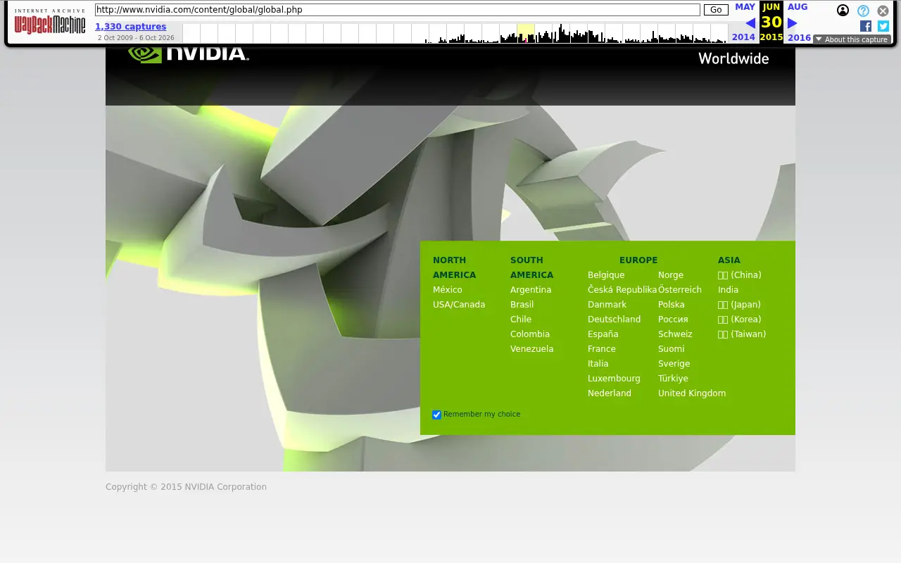Share capture on Facebook
This screenshot has width=901, height=563.
[866, 26]
